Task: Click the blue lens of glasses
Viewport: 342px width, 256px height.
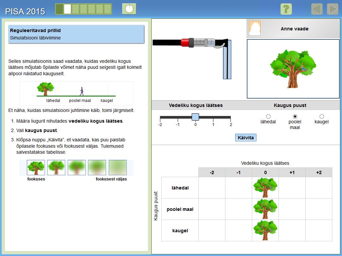Action: coord(227,59)
